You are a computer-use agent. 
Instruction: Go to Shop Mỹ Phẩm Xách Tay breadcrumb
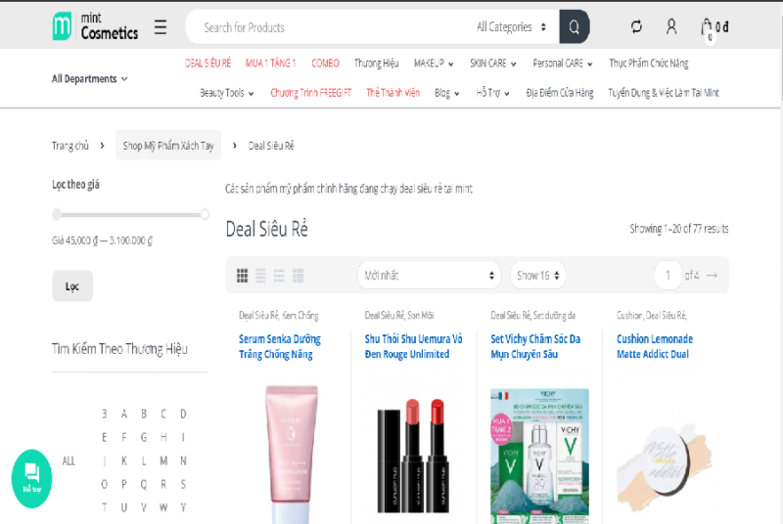coord(168,146)
